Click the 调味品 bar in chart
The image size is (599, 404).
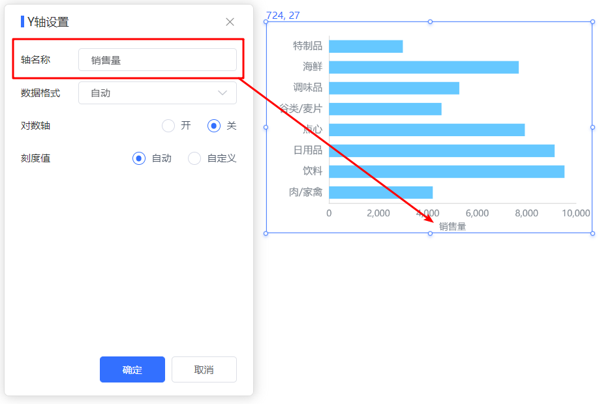tap(394, 88)
